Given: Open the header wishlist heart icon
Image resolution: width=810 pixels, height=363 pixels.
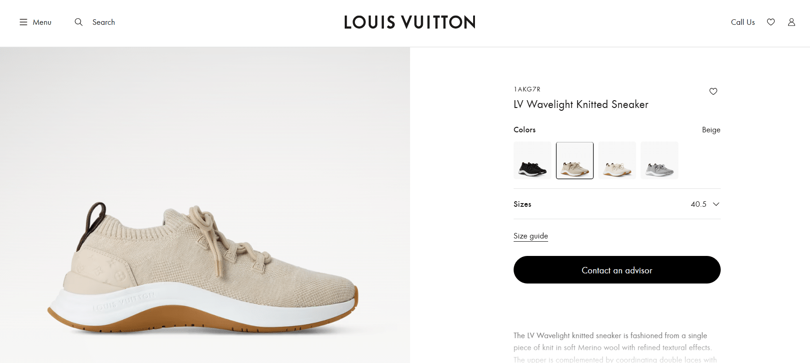Looking at the screenshot, I should coord(771,22).
